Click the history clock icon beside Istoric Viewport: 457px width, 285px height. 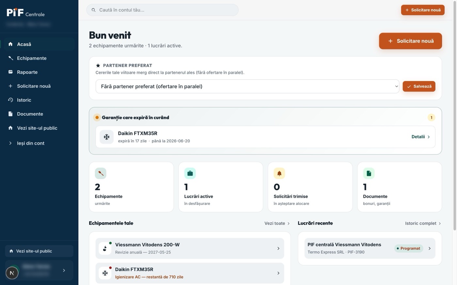pyautogui.click(x=10, y=100)
